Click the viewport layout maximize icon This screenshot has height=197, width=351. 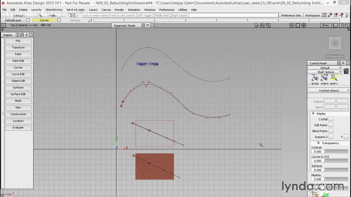[x=347, y=25]
